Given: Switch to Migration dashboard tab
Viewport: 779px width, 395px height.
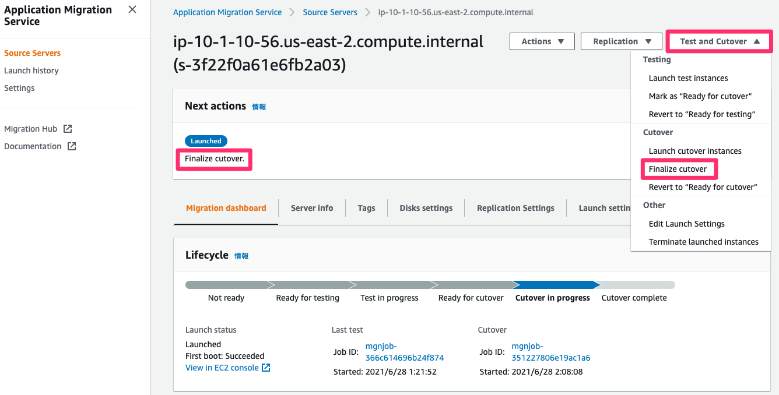Looking at the screenshot, I should click(226, 208).
